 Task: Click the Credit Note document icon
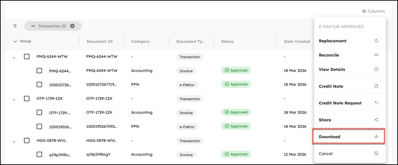point(376,86)
